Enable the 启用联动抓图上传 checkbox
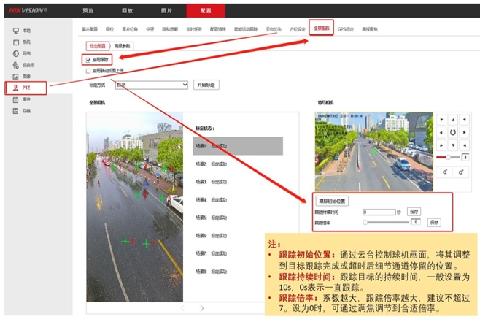 88,71
